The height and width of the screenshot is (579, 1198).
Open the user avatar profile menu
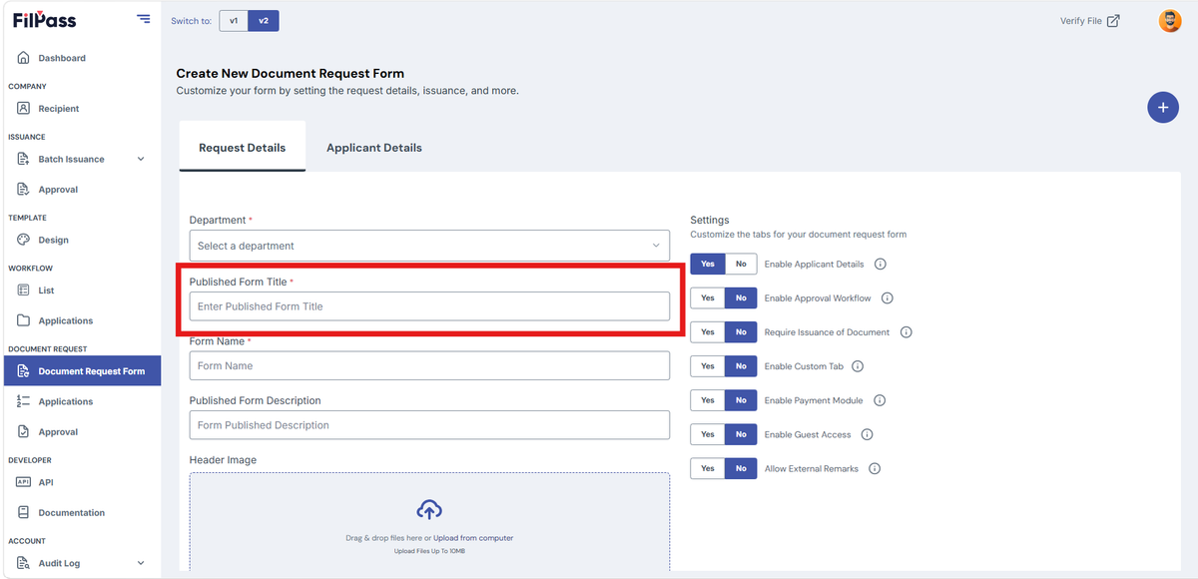click(1170, 21)
